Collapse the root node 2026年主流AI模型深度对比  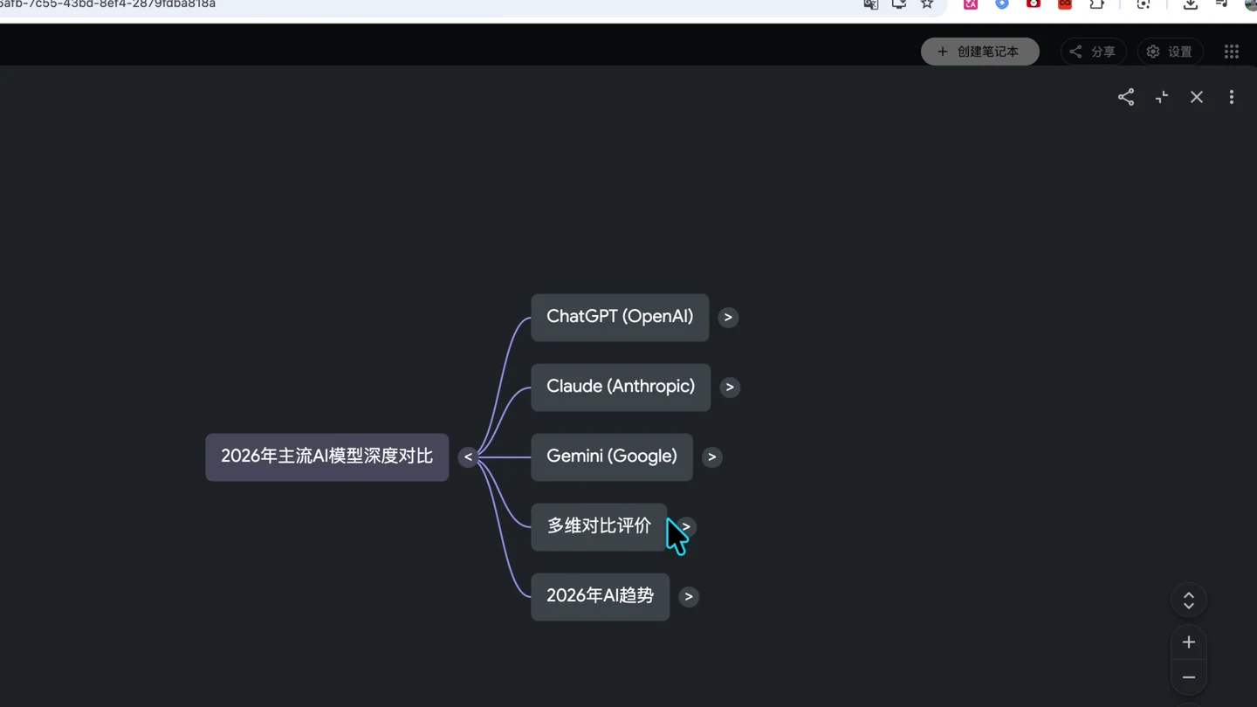468,457
